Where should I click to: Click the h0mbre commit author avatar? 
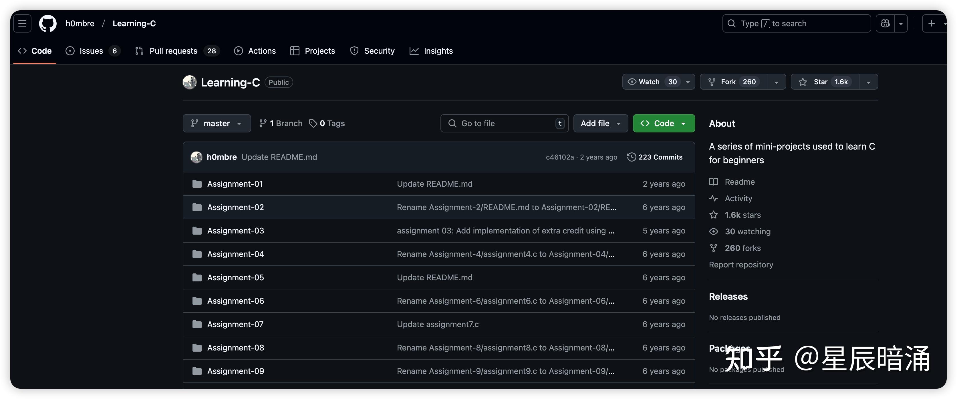[x=196, y=157]
